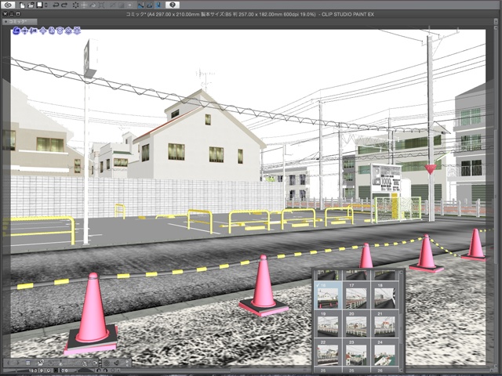This screenshot has height=376, width=502.
Task: Toggle Snap to Grid icon
Action: click(158, 5)
